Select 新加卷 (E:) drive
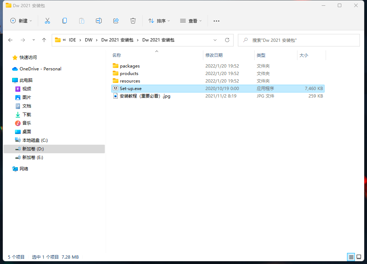This screenshot has height=264, width=367. (30, 158)
